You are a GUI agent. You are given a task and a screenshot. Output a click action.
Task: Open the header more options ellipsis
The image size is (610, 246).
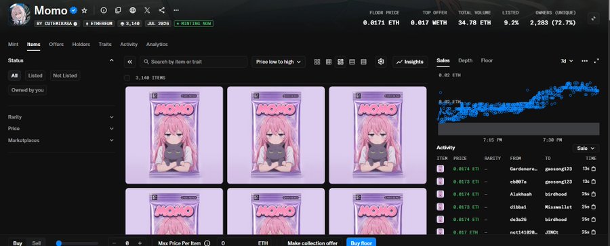(176, 11)
